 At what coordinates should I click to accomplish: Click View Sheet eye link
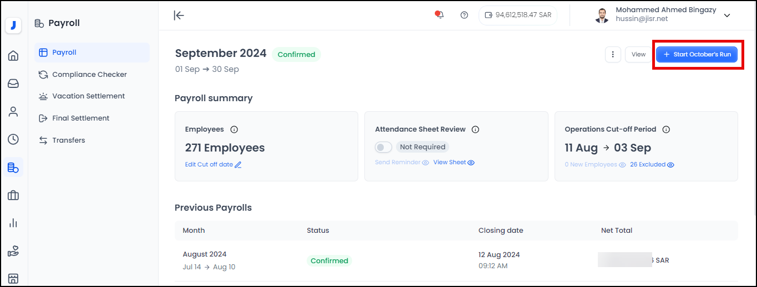(454, 163)
